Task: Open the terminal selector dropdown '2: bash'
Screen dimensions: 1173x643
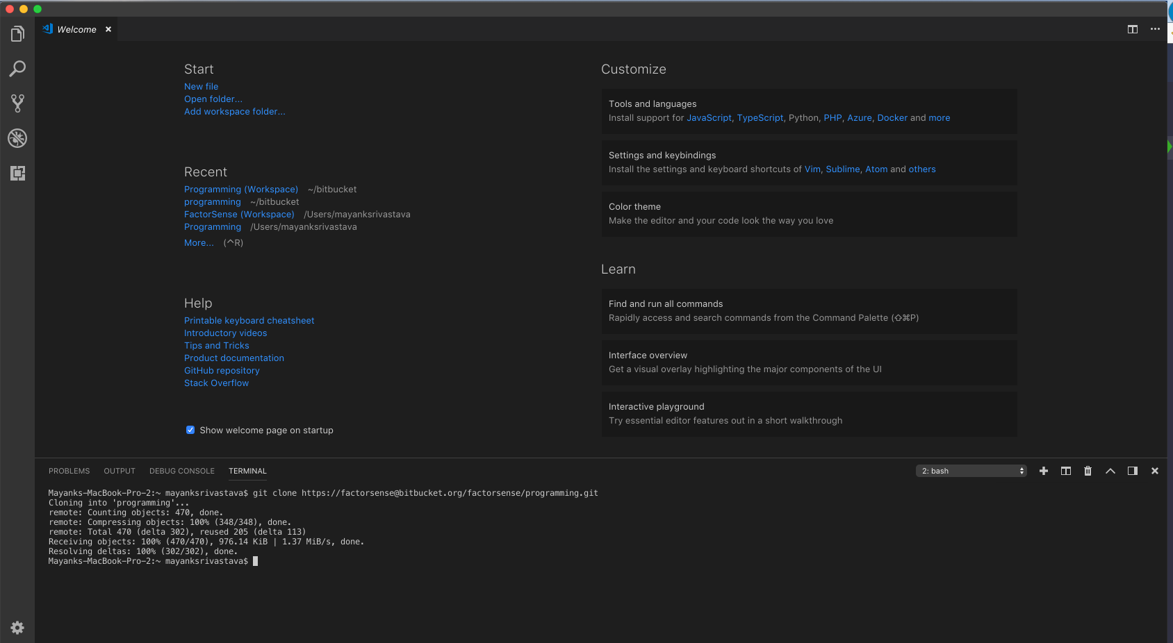Action: [x=971, y=471]
